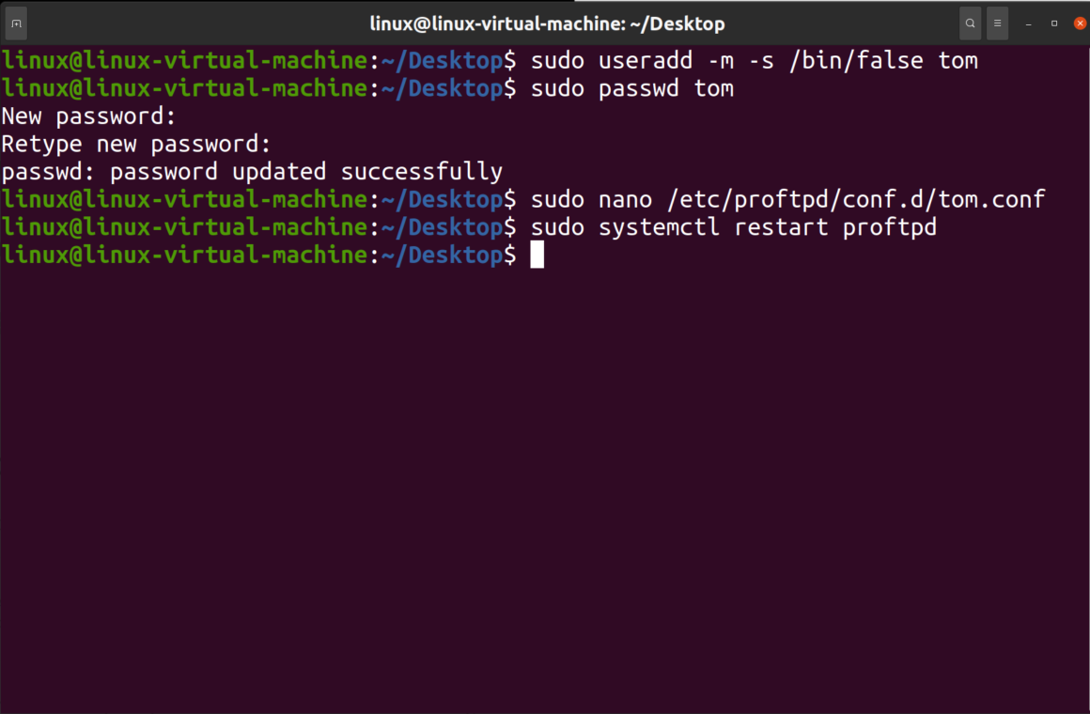Click the window title linux@linux-virtual-machine: ~/Desktop
This screenshot has width=1090, height=714.
tap(547, 23)
